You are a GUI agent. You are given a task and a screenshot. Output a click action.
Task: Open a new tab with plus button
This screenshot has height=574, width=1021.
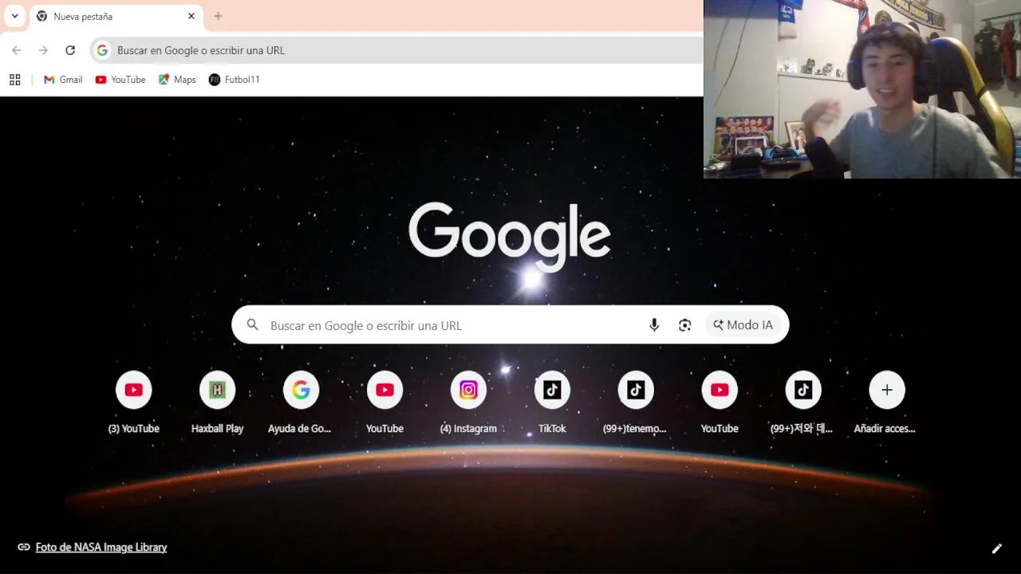[218, 16]
